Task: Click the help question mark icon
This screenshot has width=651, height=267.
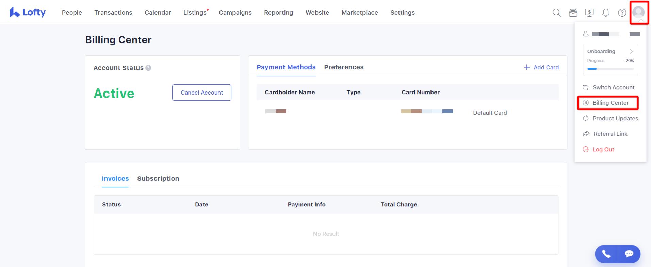Action: coord(622,13)
